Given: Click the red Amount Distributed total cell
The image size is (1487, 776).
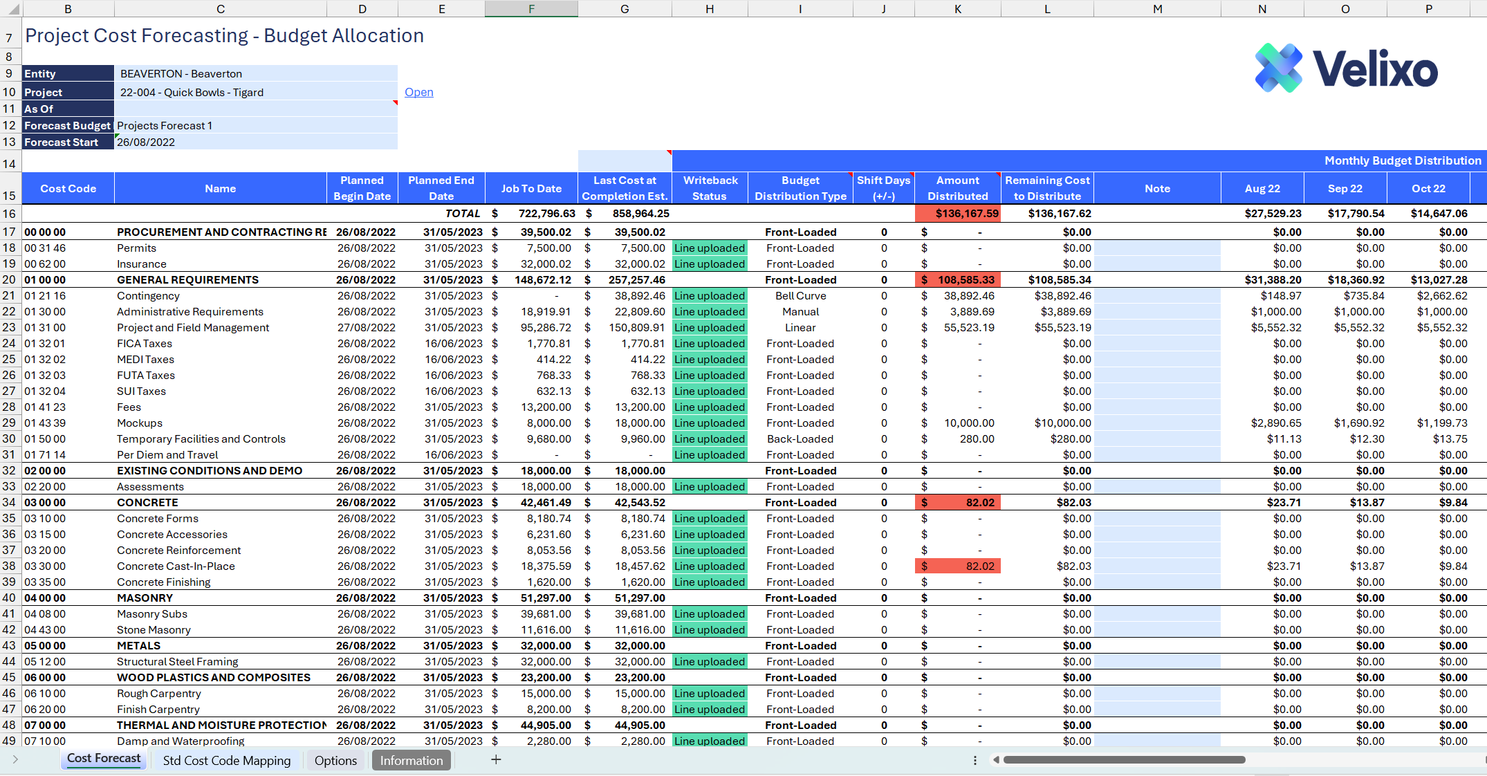Looking at the screenshot, I should tap(957, 214).
